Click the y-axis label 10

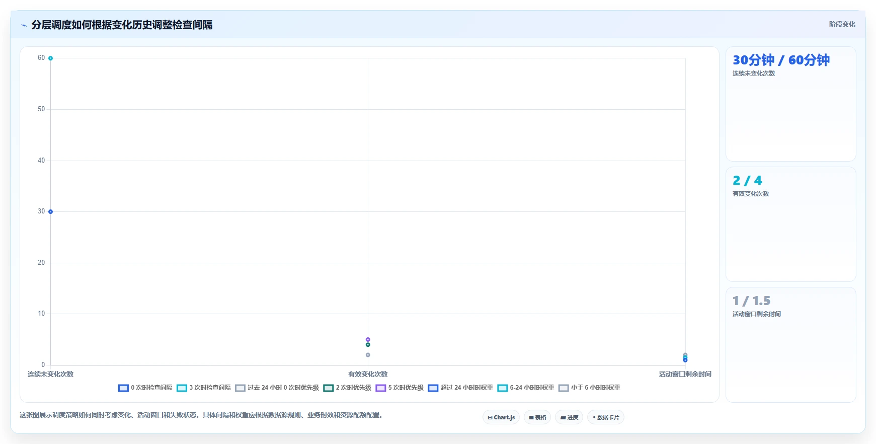(x=41, y=314)
